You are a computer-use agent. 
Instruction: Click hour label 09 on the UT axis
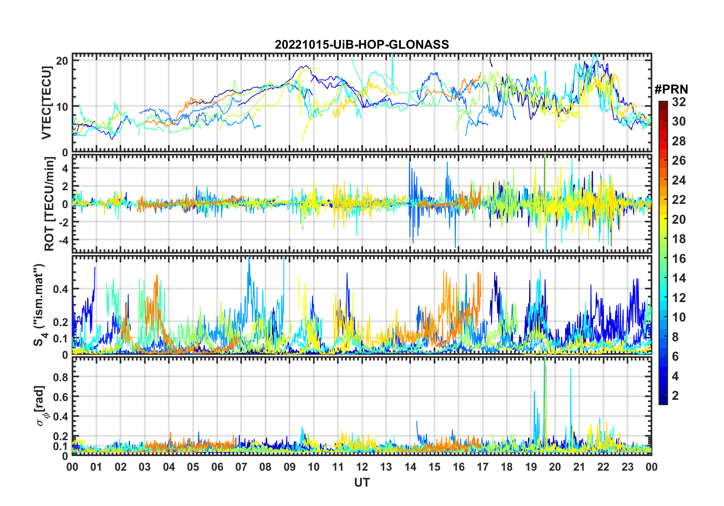click(x=290, y=467)
